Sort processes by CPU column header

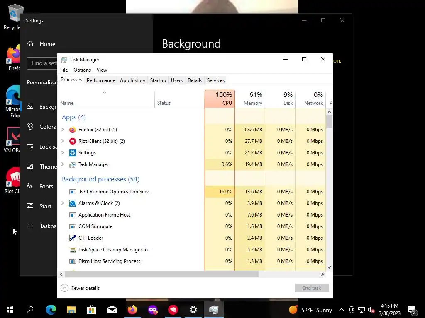tap(220, 99)
